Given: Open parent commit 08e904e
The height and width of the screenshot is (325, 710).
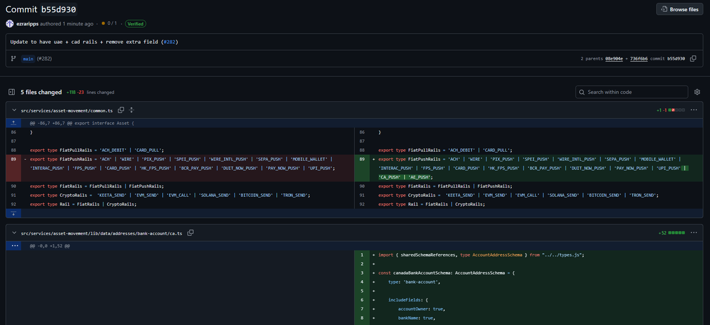Looking at the screenshot, I should coord(613,58).
